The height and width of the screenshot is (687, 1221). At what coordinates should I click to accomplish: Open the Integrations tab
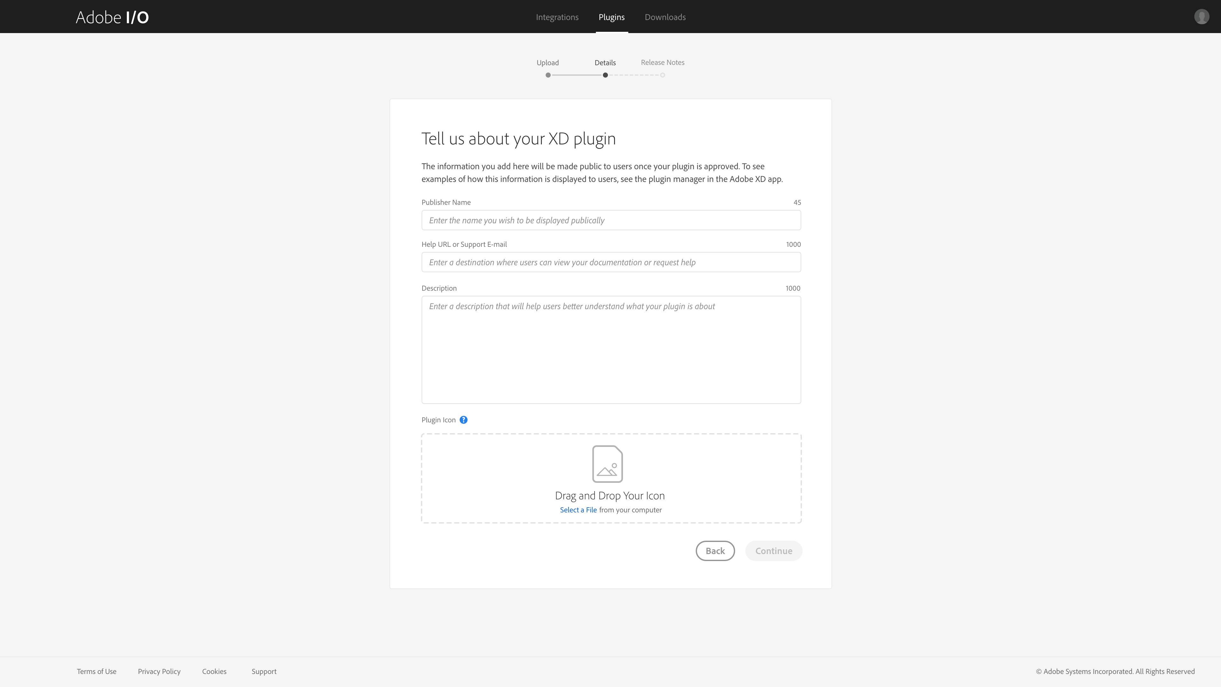point(557,17)
